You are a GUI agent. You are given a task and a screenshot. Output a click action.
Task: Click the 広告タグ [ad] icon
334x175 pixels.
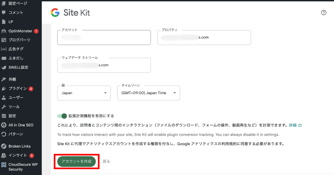[x=4, y=49]
